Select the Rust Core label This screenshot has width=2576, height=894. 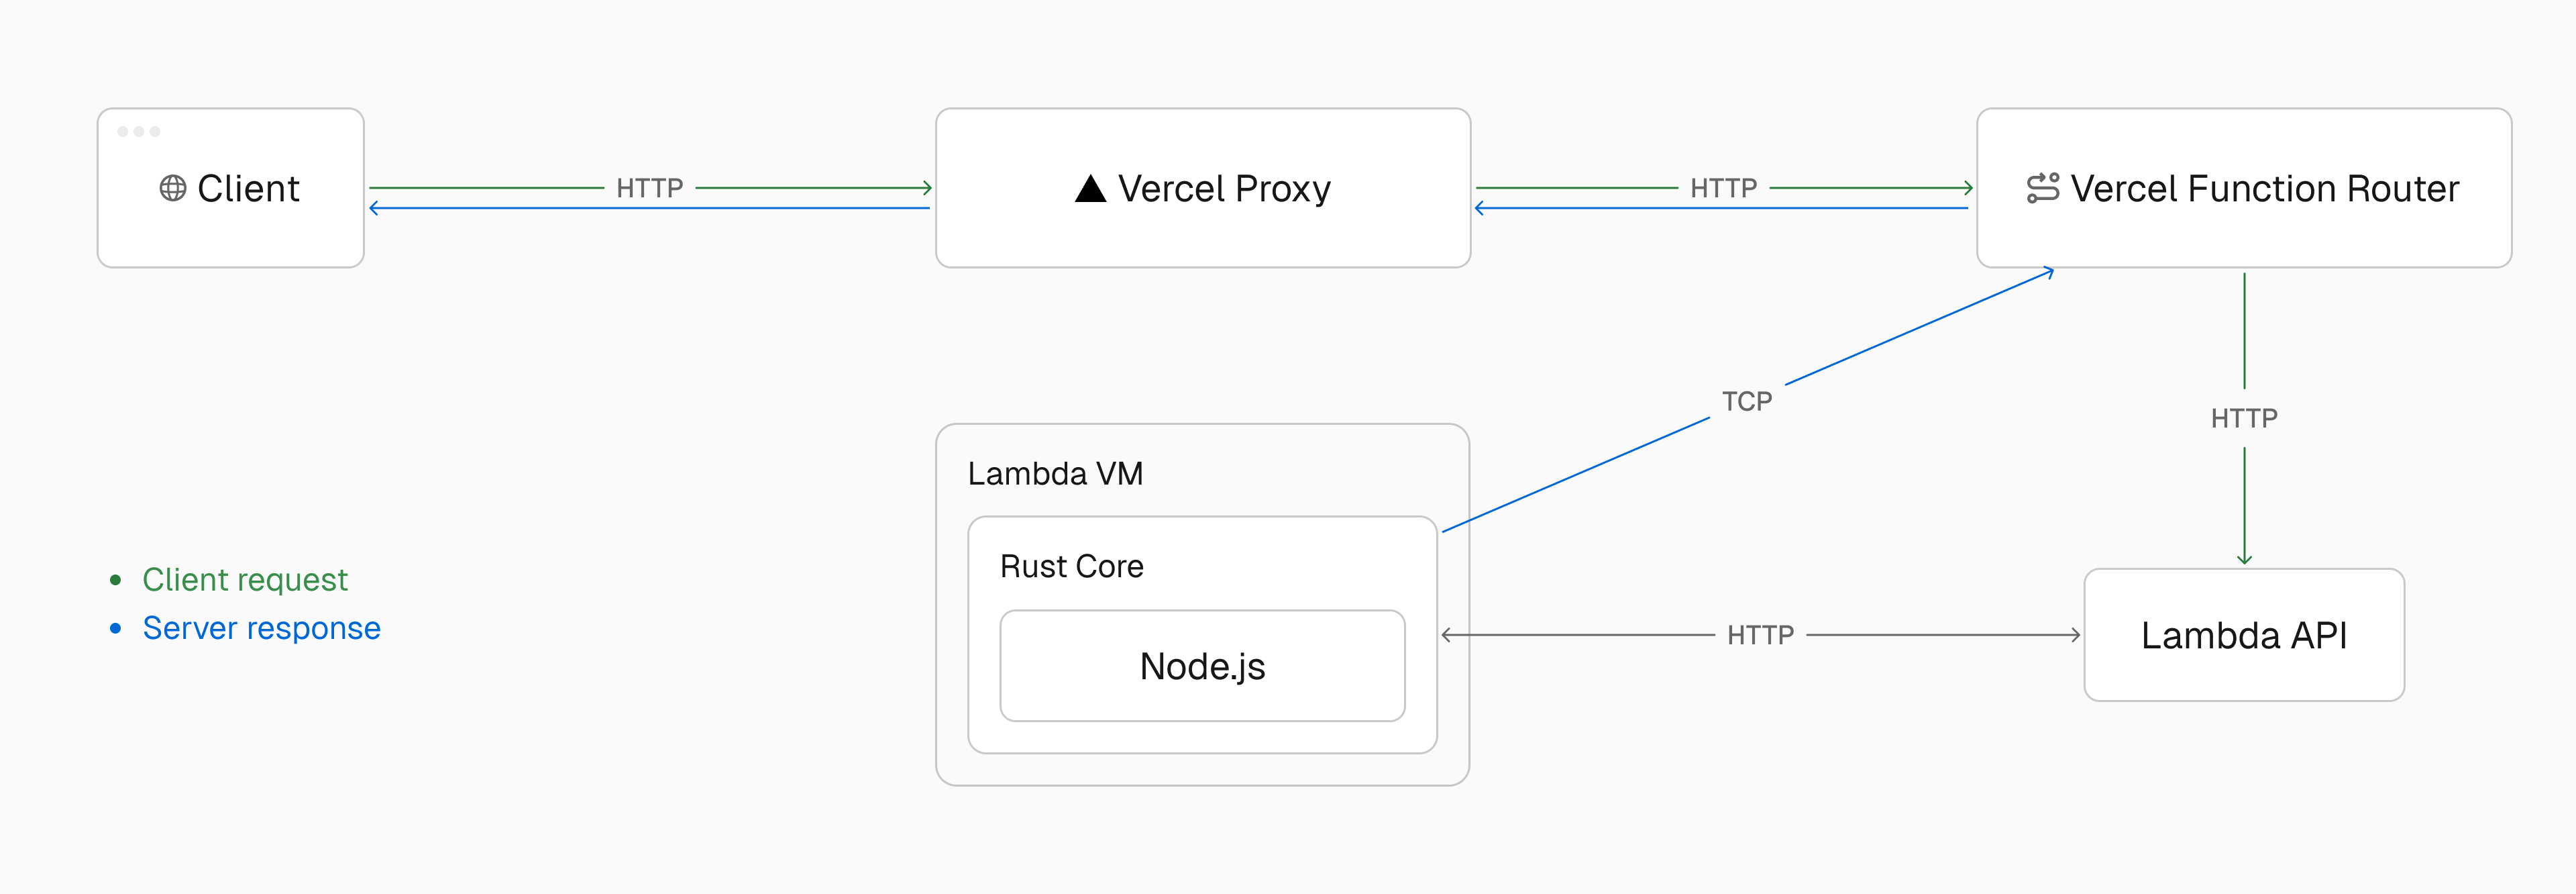point(1071,566)
